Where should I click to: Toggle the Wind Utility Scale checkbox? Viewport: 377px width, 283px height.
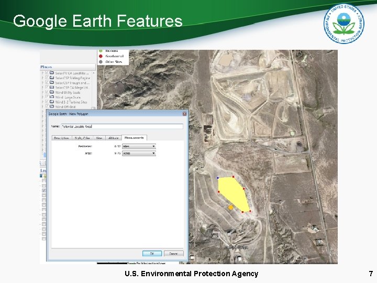click(47, 92)
